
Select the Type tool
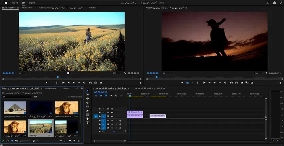click(x=88, y=123)
